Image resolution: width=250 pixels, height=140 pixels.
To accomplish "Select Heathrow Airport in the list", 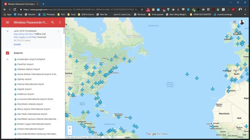I will [26, 94].
